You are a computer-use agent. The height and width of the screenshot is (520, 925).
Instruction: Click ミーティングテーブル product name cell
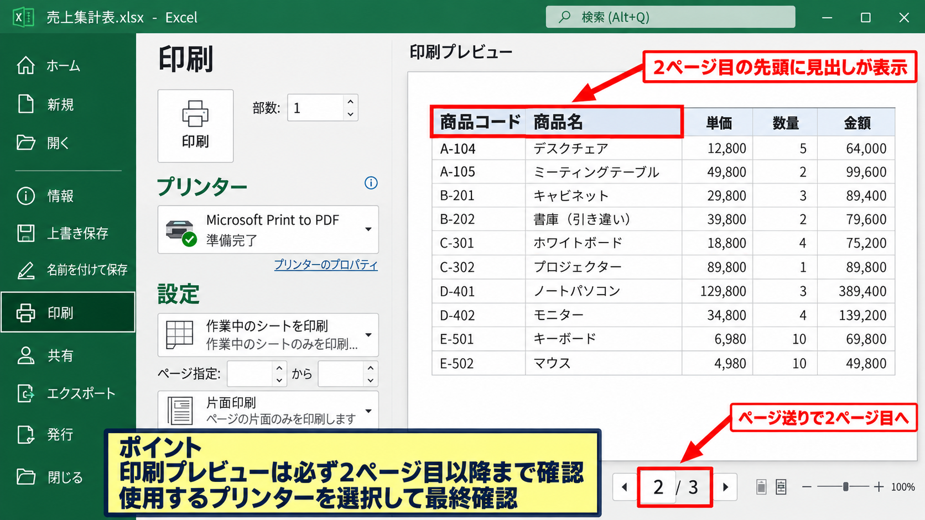click(x=604, y=172)
